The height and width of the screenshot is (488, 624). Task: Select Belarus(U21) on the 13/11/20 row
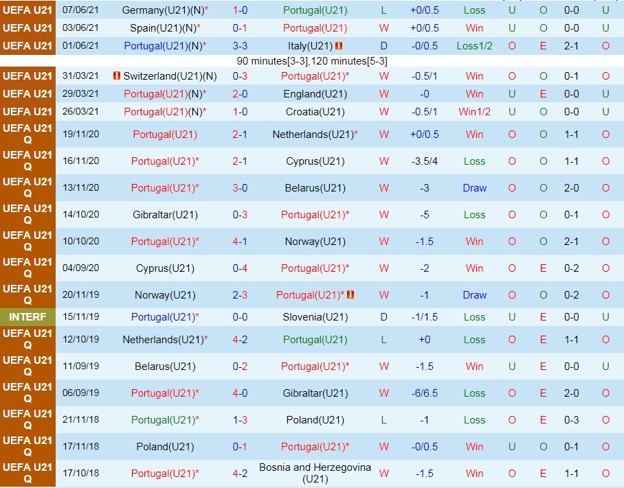(315, 188)
